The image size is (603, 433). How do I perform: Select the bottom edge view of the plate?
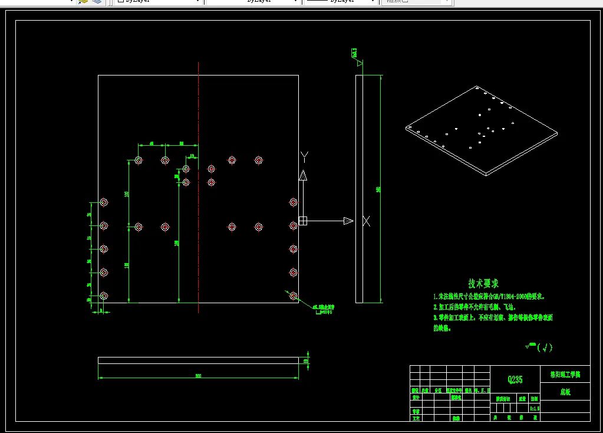[198, 360]
